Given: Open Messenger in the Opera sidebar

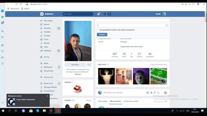Looking at the screenshot, I should click(2, 11).
